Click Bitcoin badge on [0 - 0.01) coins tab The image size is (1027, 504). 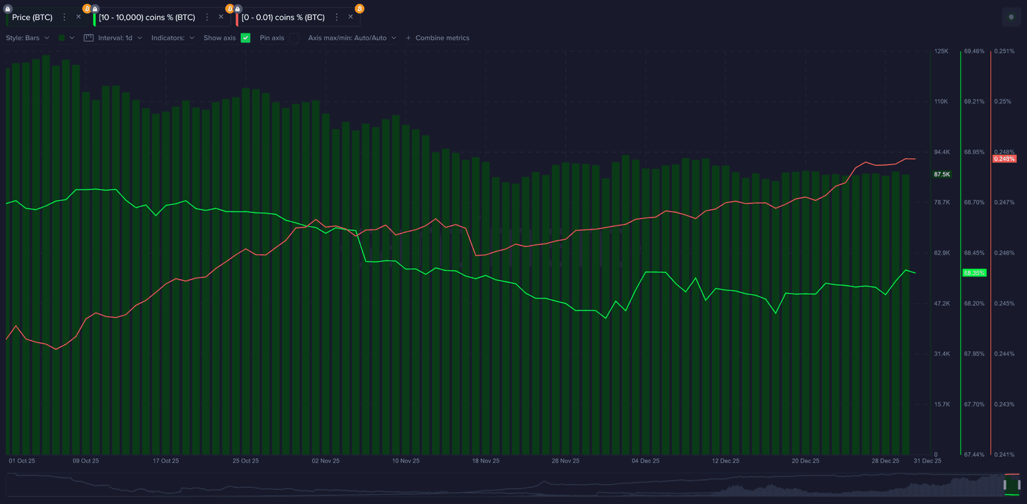pyautogui.click(x=360, y=9)
